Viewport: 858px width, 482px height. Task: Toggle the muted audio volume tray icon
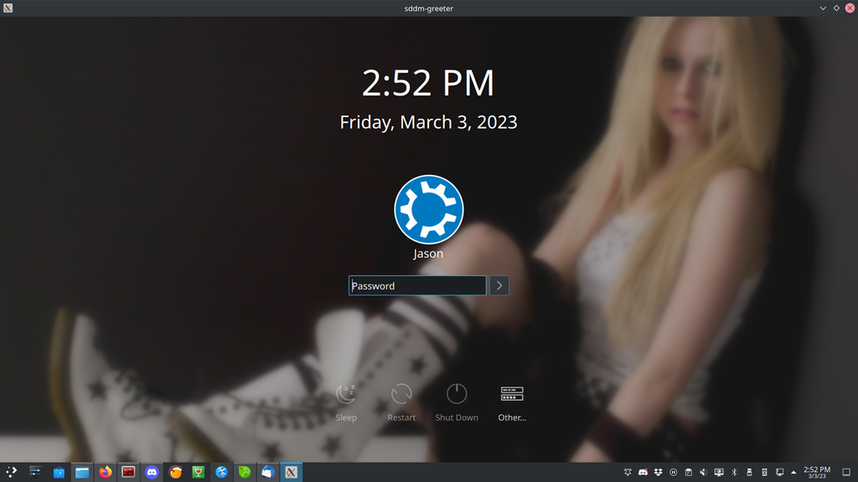point(704,473)
